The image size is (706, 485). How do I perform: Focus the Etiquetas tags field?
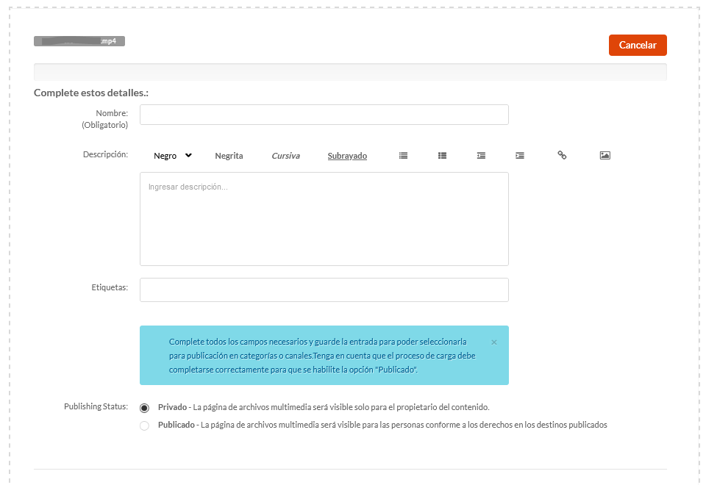[324, 290]
